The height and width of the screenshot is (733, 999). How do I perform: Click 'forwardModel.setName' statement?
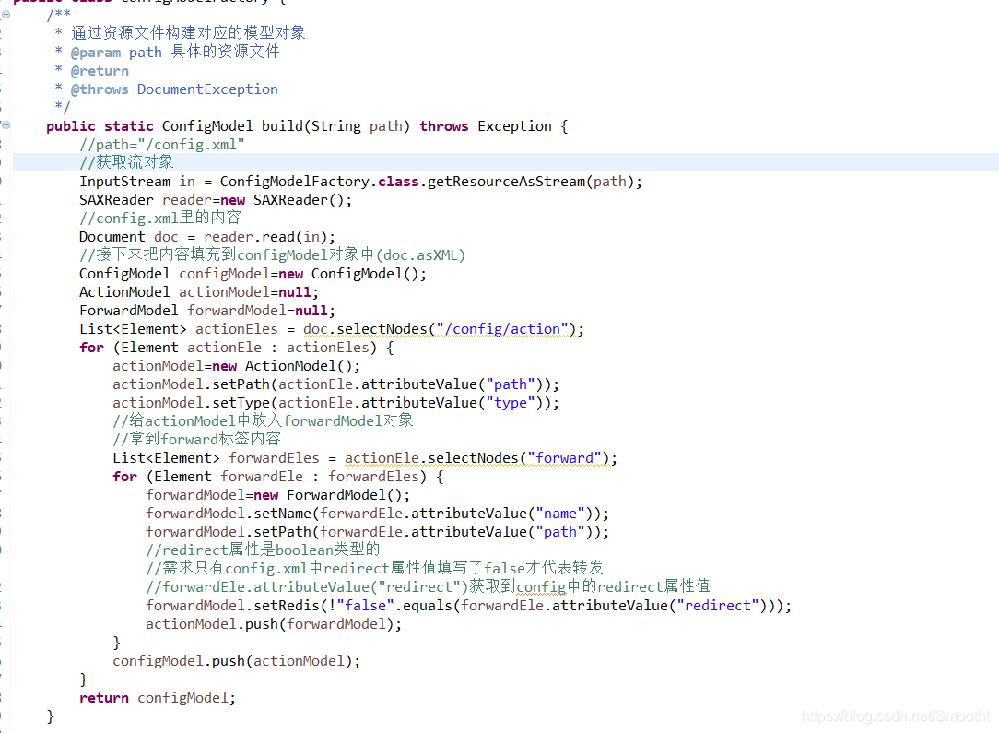point(377,514)
